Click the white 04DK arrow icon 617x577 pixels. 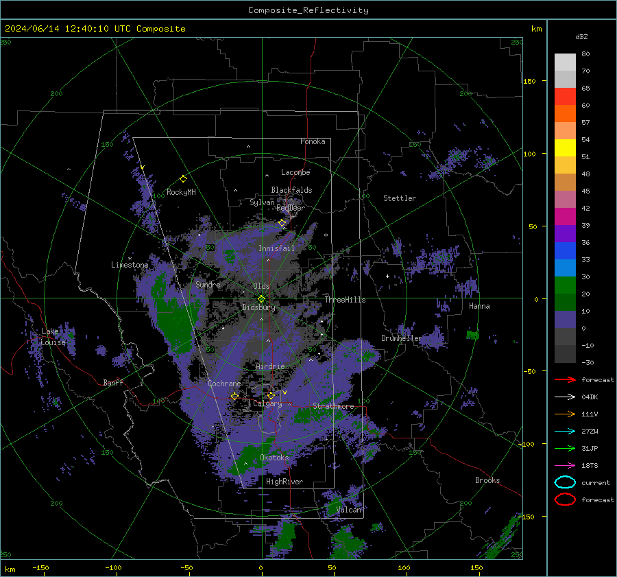(565, 397)
